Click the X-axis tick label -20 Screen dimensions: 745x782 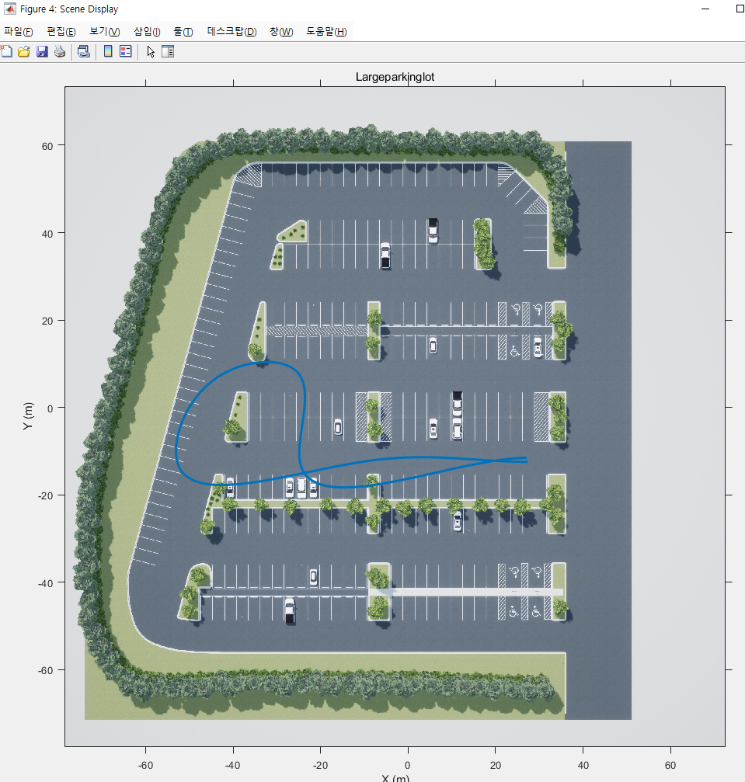[320, 765]
